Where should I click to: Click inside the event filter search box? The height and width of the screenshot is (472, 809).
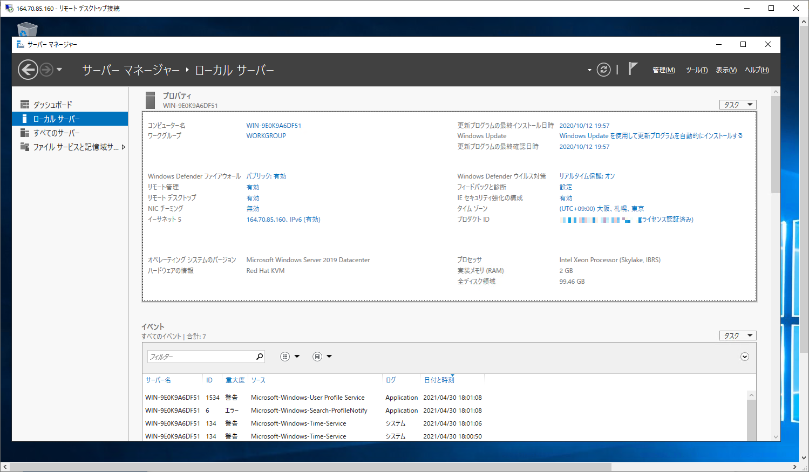point(200,356)
